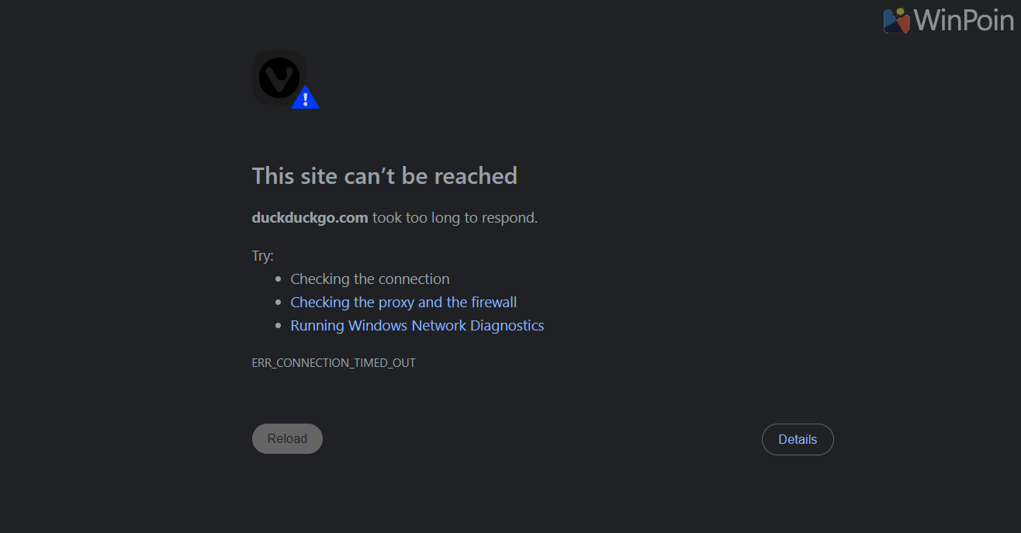Click the bold duckduckgo.com domain text
This screenshot has width=1021, height=533.
coord(310,218)
